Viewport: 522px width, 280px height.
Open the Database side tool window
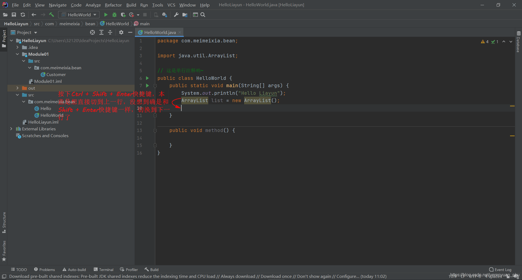point(518,42)
